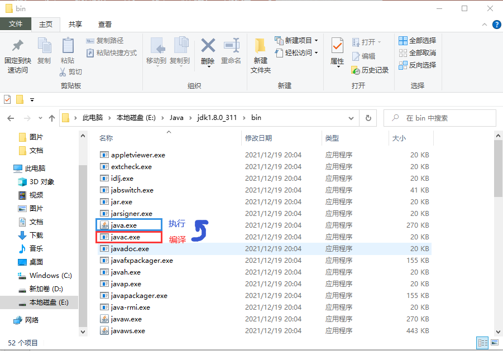Select 新加卷 (D:) drive in sidebar

[40, 289]
